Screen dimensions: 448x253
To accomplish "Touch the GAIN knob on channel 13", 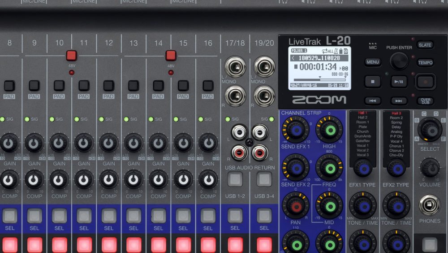I will click(134, 143).
